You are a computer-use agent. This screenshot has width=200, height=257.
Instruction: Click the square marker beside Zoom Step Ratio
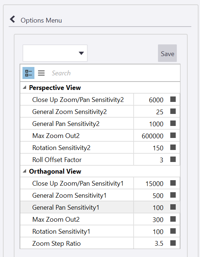click(x=173, y=243)
